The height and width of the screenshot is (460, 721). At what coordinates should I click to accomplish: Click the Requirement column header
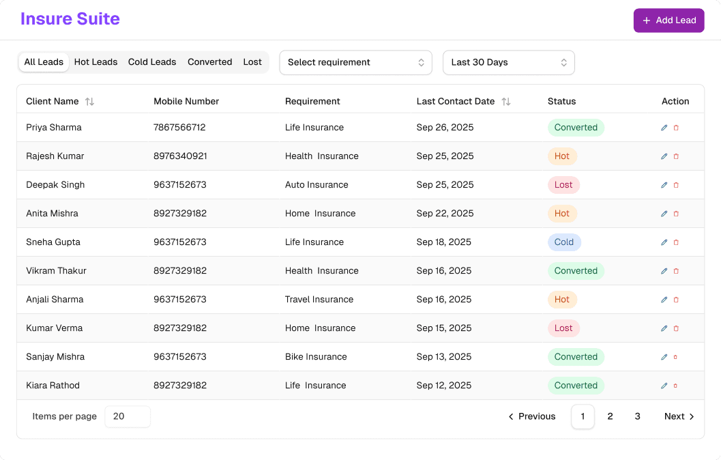tap(312, 101)
